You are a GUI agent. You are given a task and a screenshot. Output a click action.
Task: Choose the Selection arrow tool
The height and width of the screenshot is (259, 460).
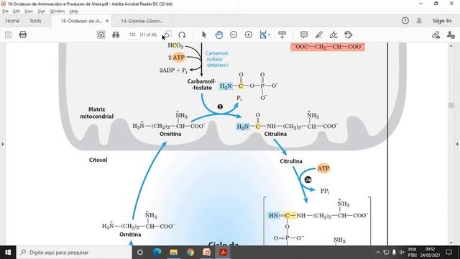click(x=204, y=35)
